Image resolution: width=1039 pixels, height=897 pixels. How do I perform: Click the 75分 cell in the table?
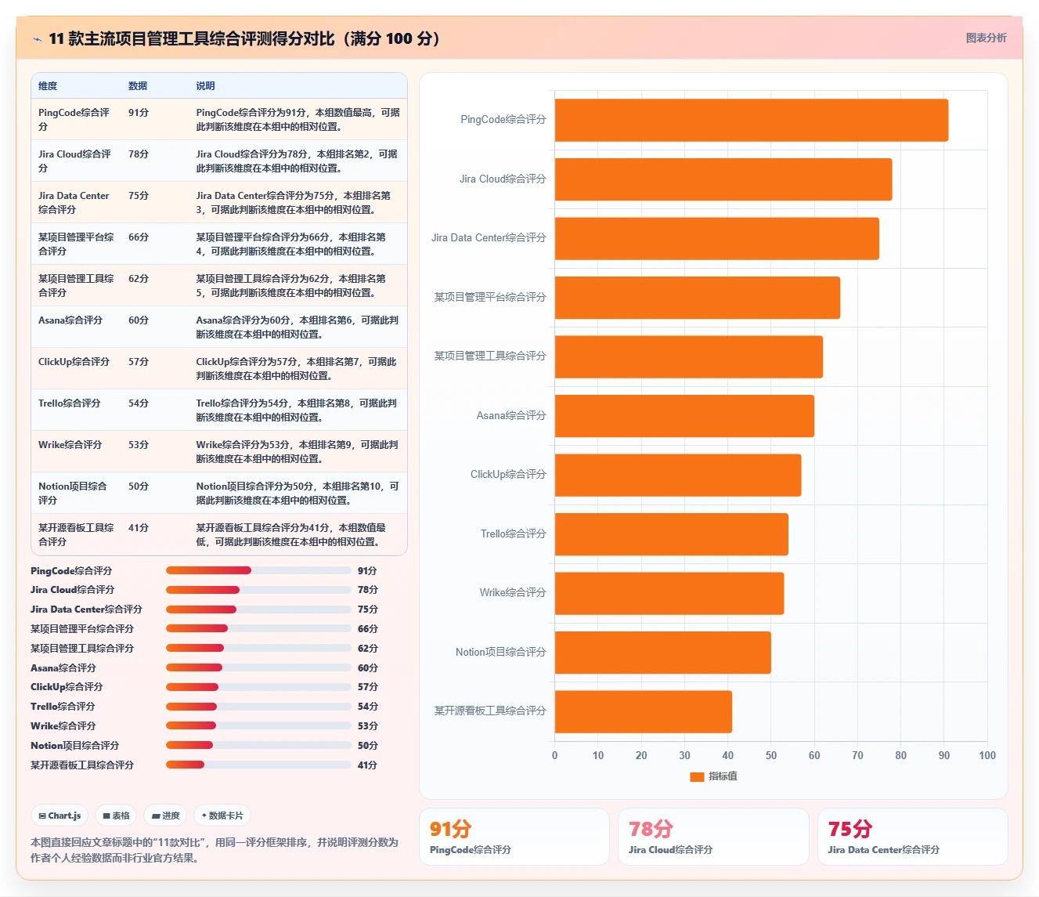pyautogui.click(x=139, y=196)
